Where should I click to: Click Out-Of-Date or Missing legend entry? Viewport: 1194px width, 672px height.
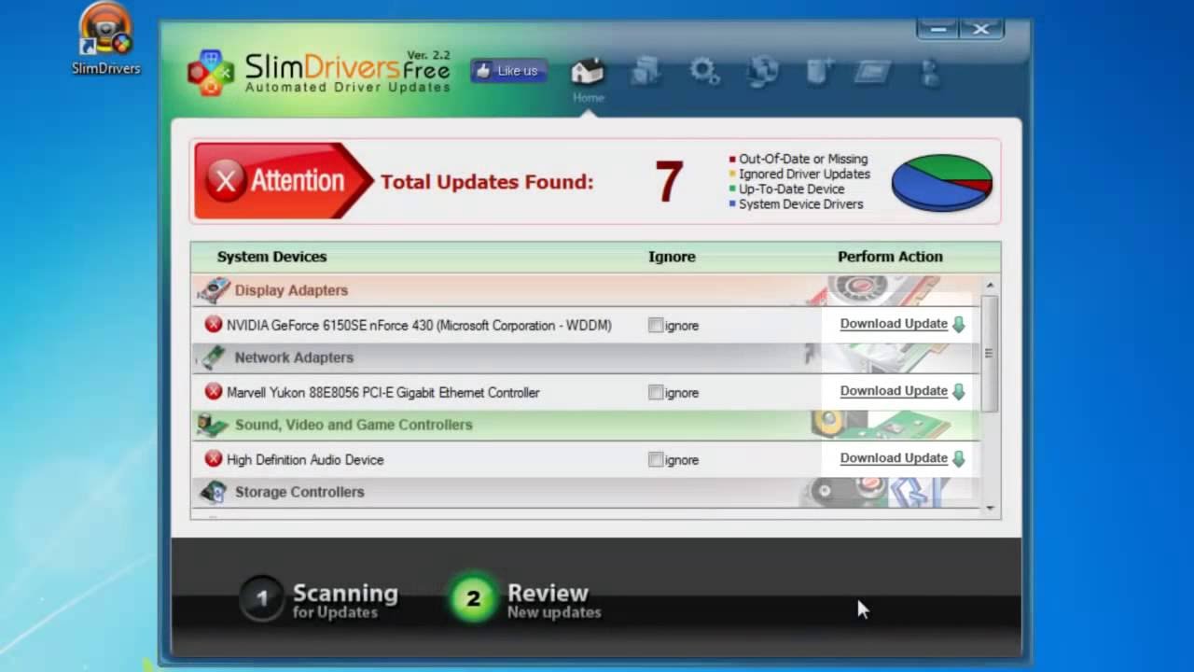(798, 159)
